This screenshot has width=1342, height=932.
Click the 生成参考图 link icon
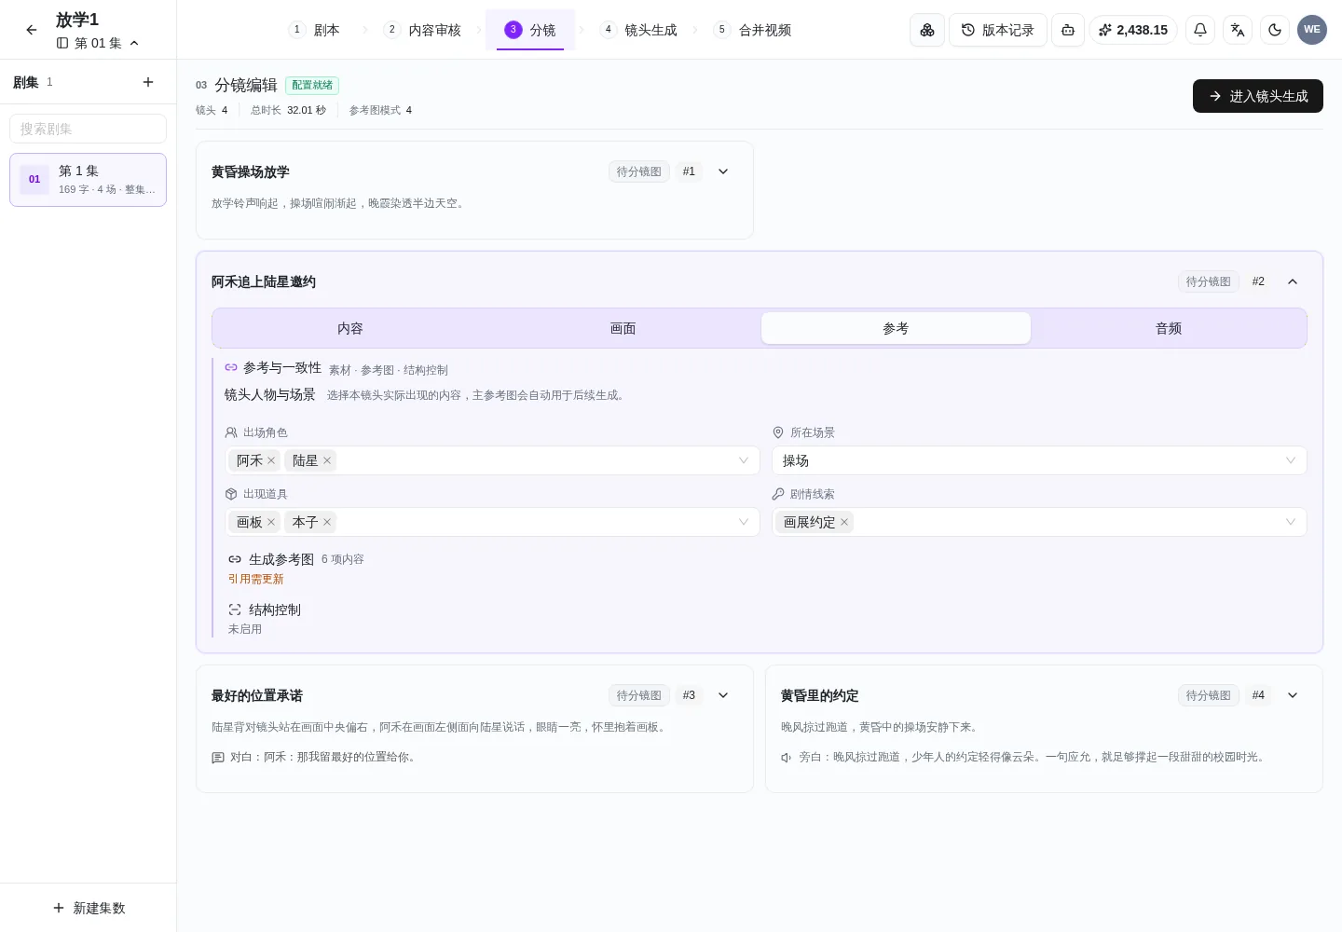coord(235,559)
